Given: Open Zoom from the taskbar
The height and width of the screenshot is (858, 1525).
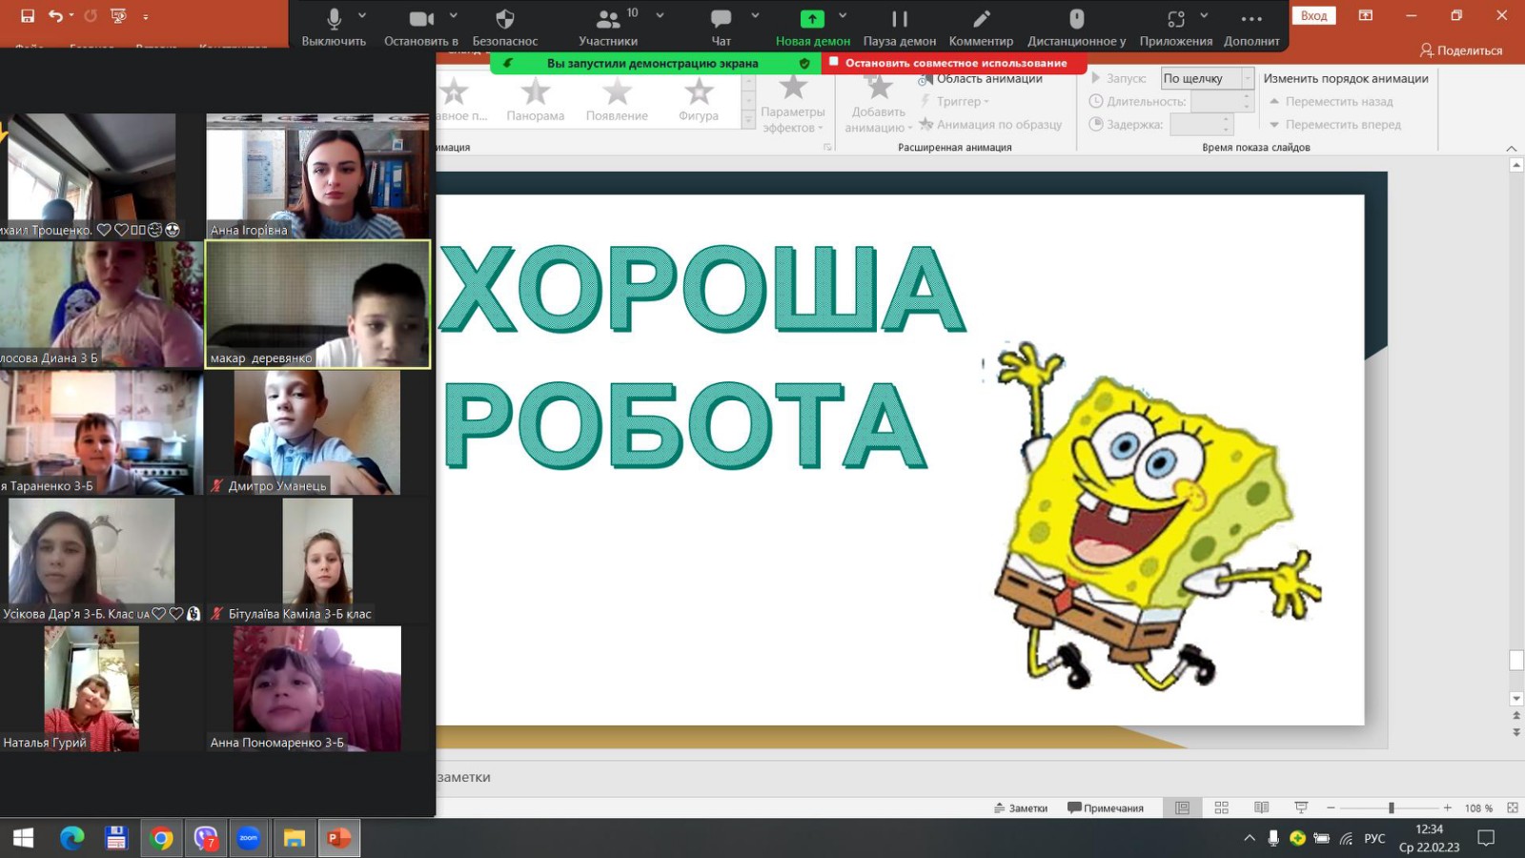Looking at the screenshot, I should (x=249, y=838).
